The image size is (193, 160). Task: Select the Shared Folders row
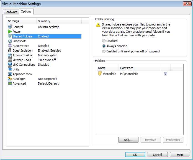pyautogui.click(x=44, y=36)
